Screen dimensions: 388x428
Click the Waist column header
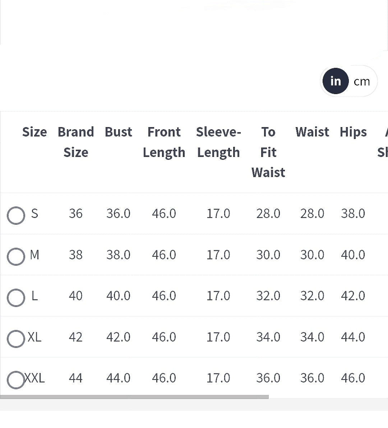click(x=312, y=132)
